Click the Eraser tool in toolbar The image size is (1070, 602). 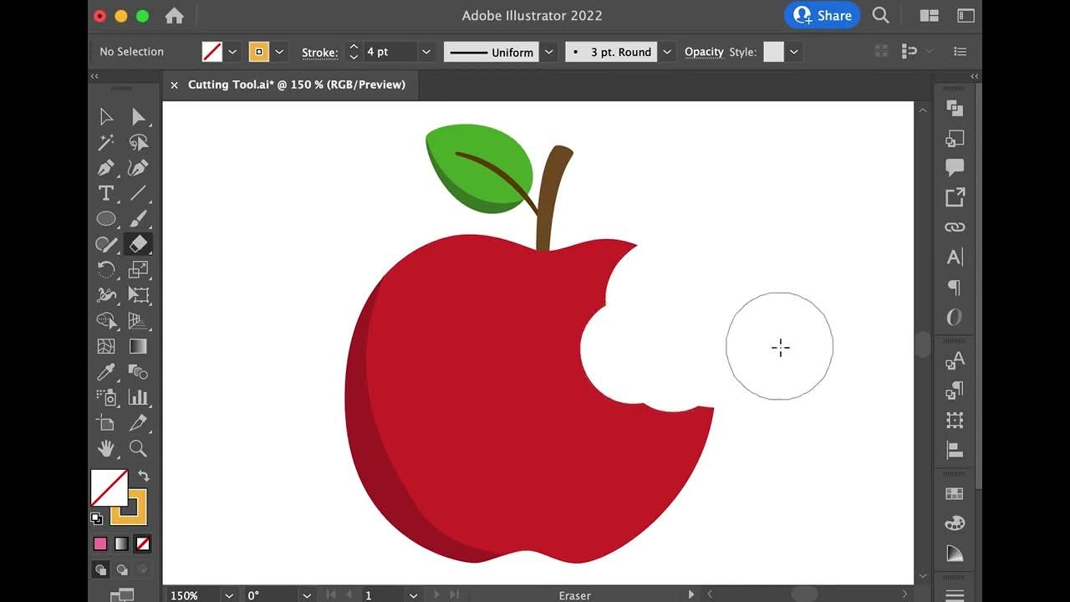(138, 244)
